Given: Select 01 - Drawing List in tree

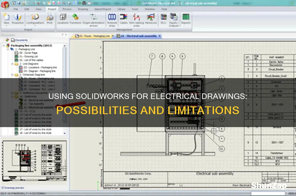Looking at the screenshot, I should 29,56.
